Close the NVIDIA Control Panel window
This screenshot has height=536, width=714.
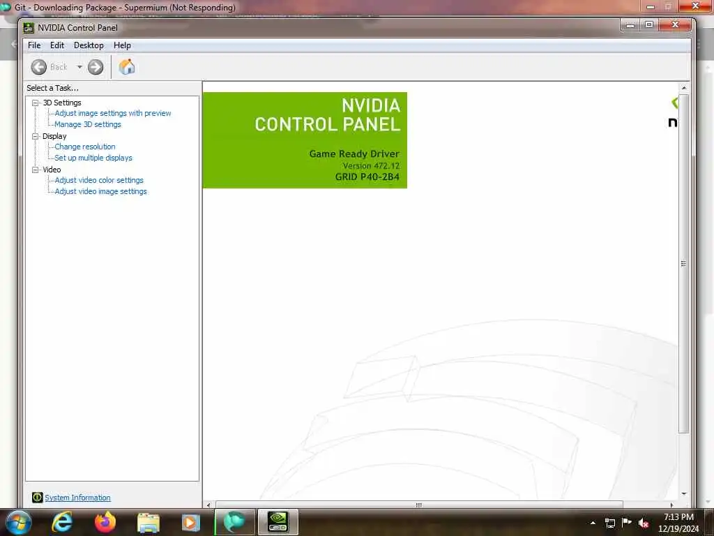(676, 24)
